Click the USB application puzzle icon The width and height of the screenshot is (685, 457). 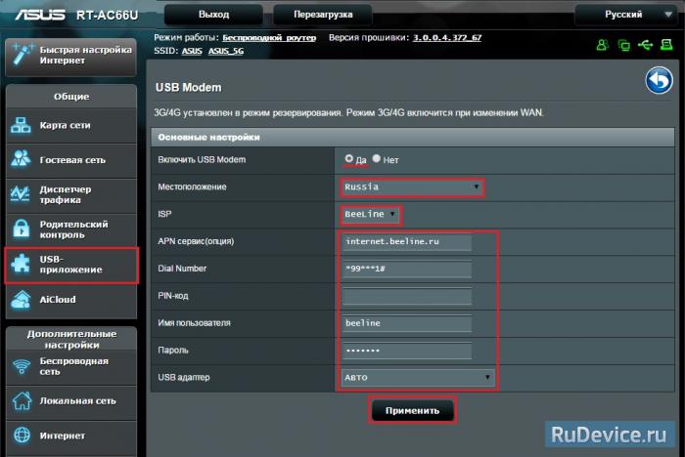[x=21, y=264]
